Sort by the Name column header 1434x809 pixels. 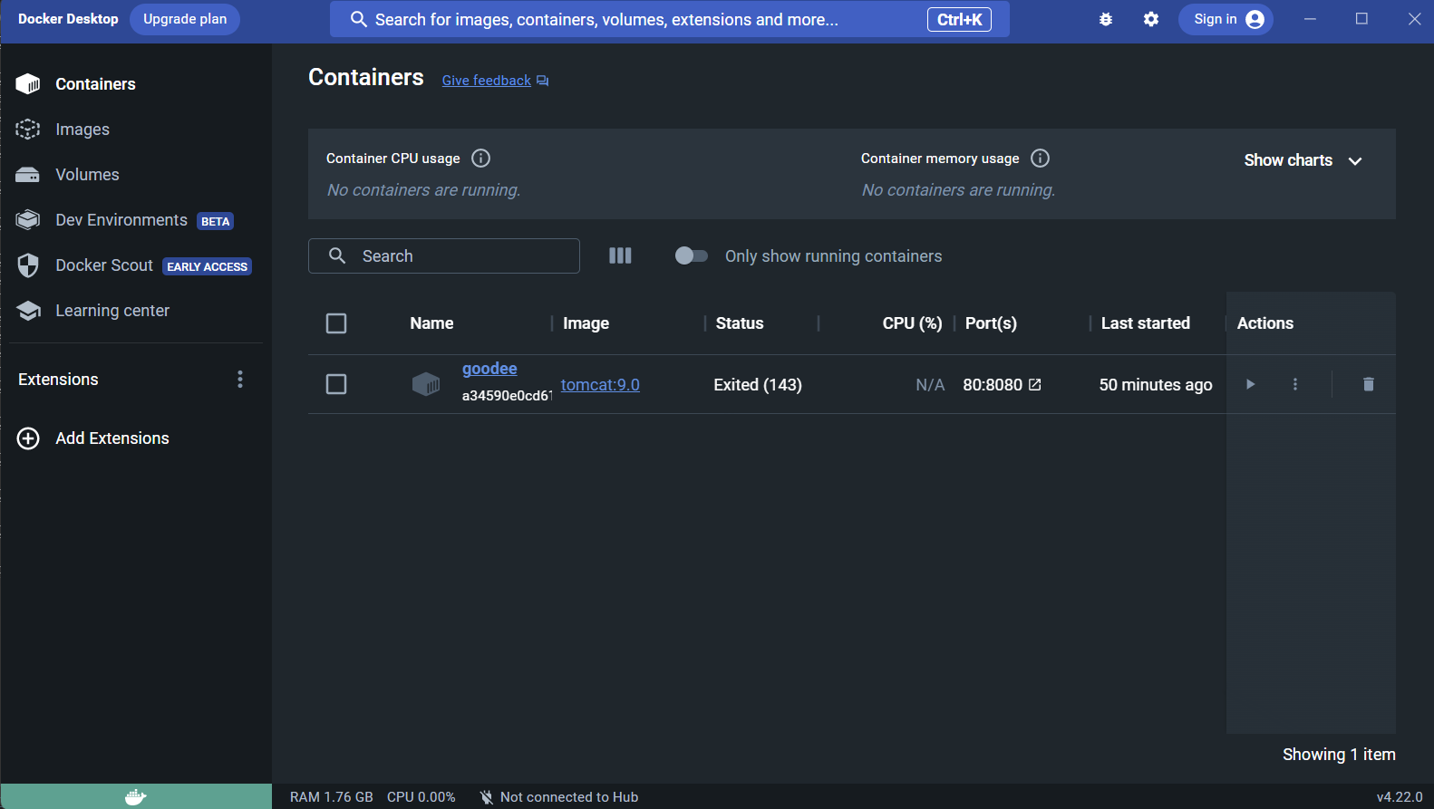click(x=431, y=323)
